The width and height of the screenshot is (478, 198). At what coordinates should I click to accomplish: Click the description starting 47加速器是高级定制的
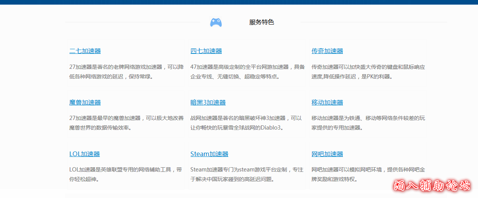[x=248, y=72]
